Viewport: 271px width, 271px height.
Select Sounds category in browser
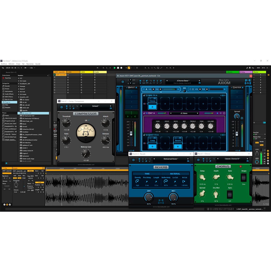click(x=7, y=86)
